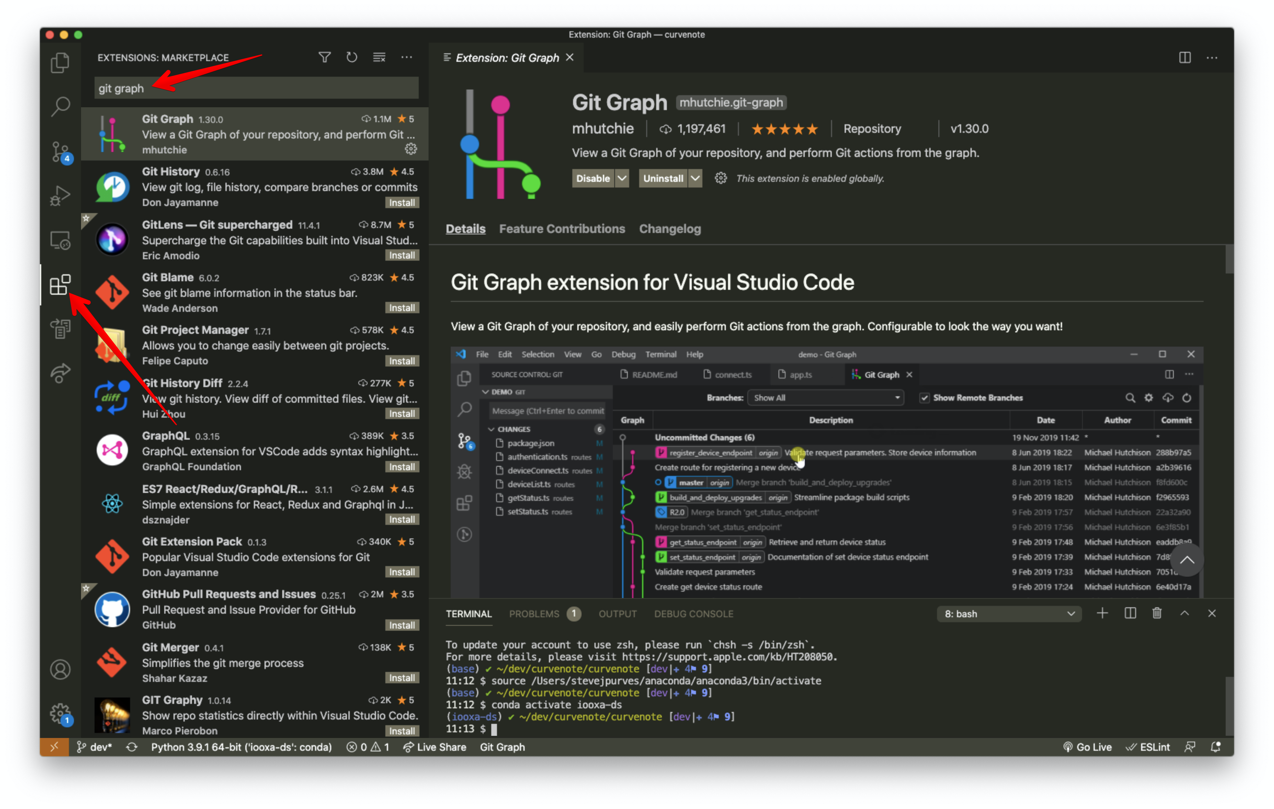Select the DEBUG CONSOLE panel tab
The height and width of the screenshot is (809, 1274).
point(694,613)
